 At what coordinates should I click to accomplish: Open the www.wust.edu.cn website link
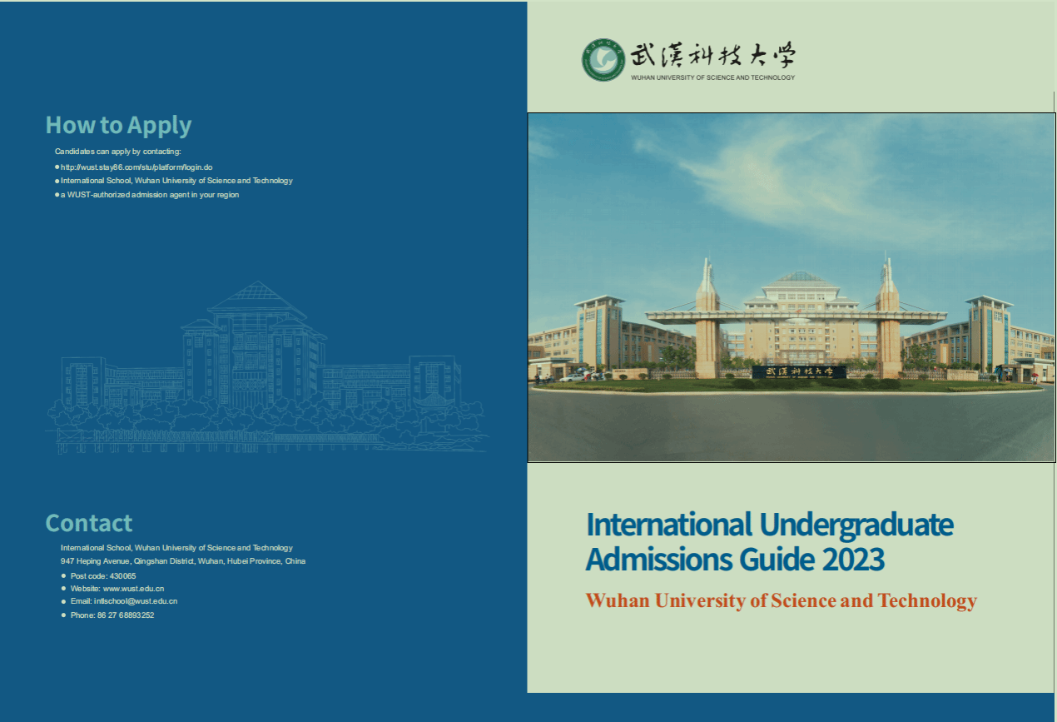pyautogui.click(x=133, y=589)
